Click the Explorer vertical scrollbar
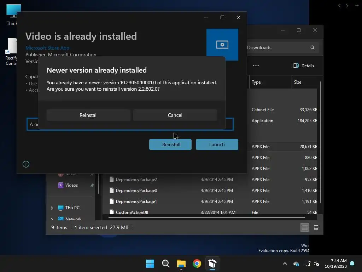This screenshot has height=272, width=362. tap(320, 142)
